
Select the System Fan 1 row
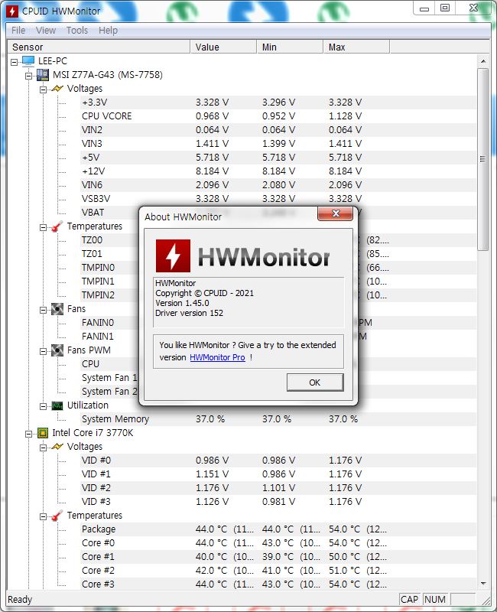[109, 378]
